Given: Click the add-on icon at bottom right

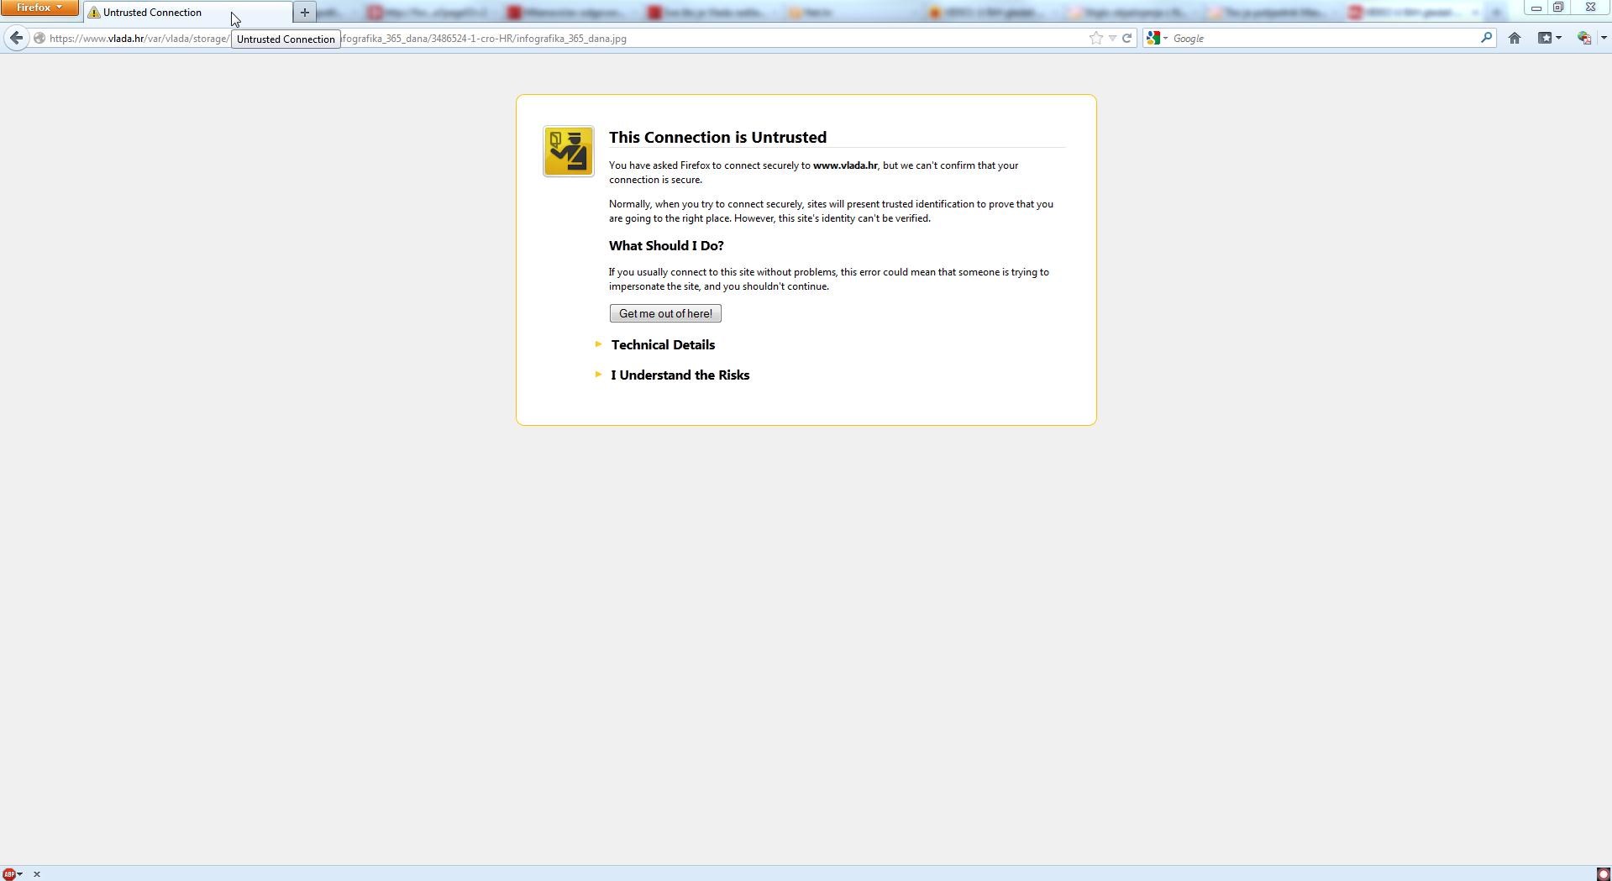Looking at the screenshot, I should [1602, 874].
